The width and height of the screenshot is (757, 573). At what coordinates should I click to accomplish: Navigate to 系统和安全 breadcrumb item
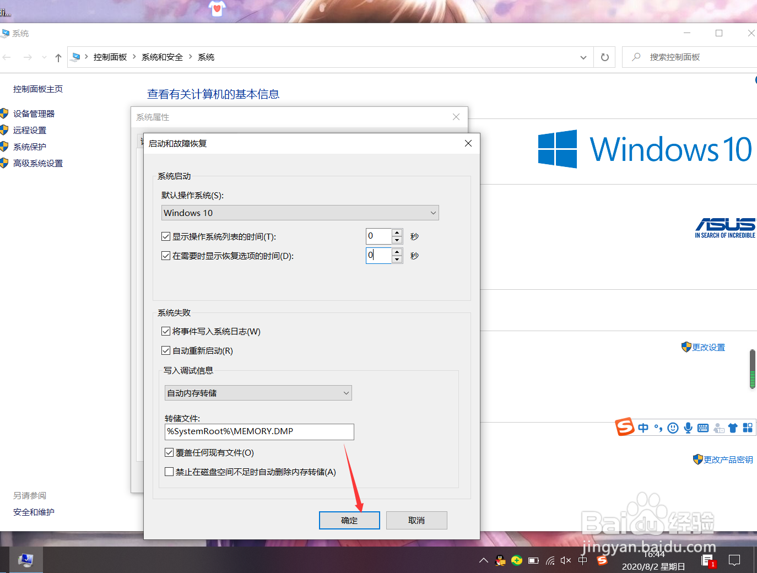[161, 57]
